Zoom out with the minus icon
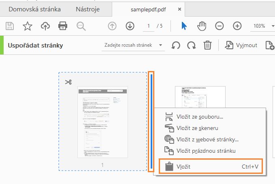This screenshot has height=184, width=275. 220,26
